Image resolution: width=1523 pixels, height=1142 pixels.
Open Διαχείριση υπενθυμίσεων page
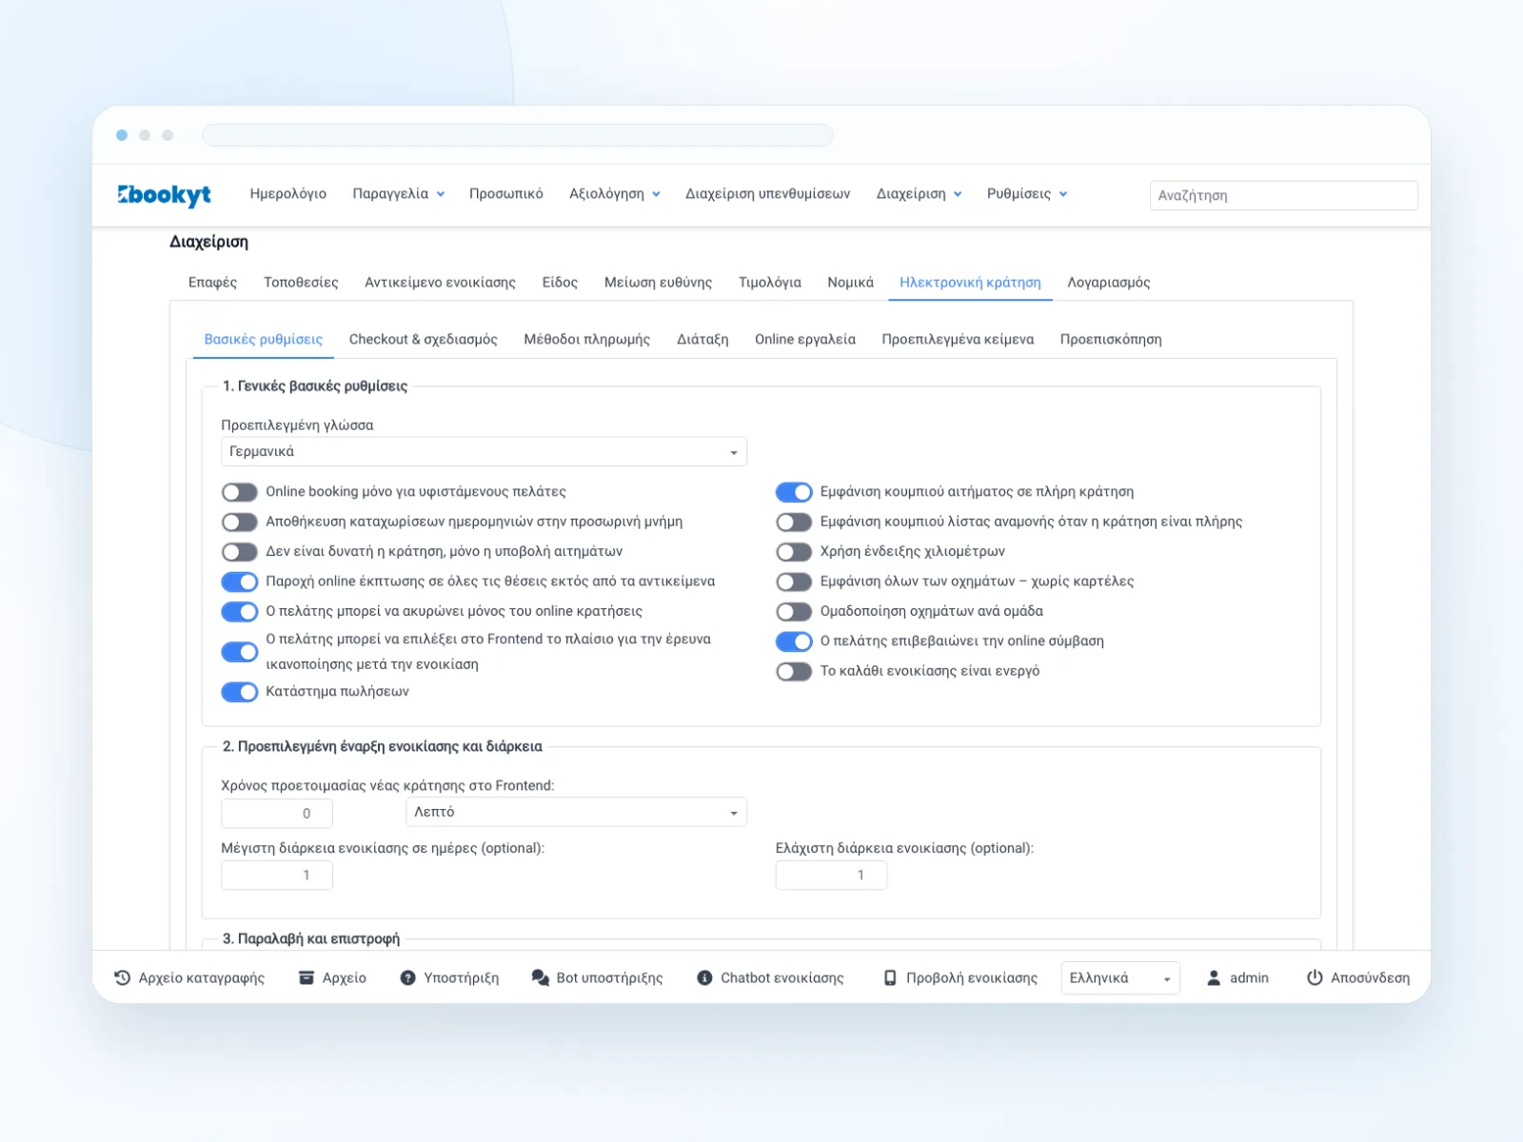(x=767, y=194)
